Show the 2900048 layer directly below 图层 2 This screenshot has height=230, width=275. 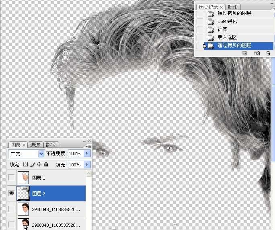pos(11,209)
